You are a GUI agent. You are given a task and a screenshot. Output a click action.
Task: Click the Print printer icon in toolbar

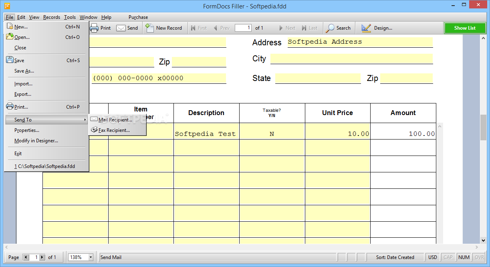pos(94,28)
